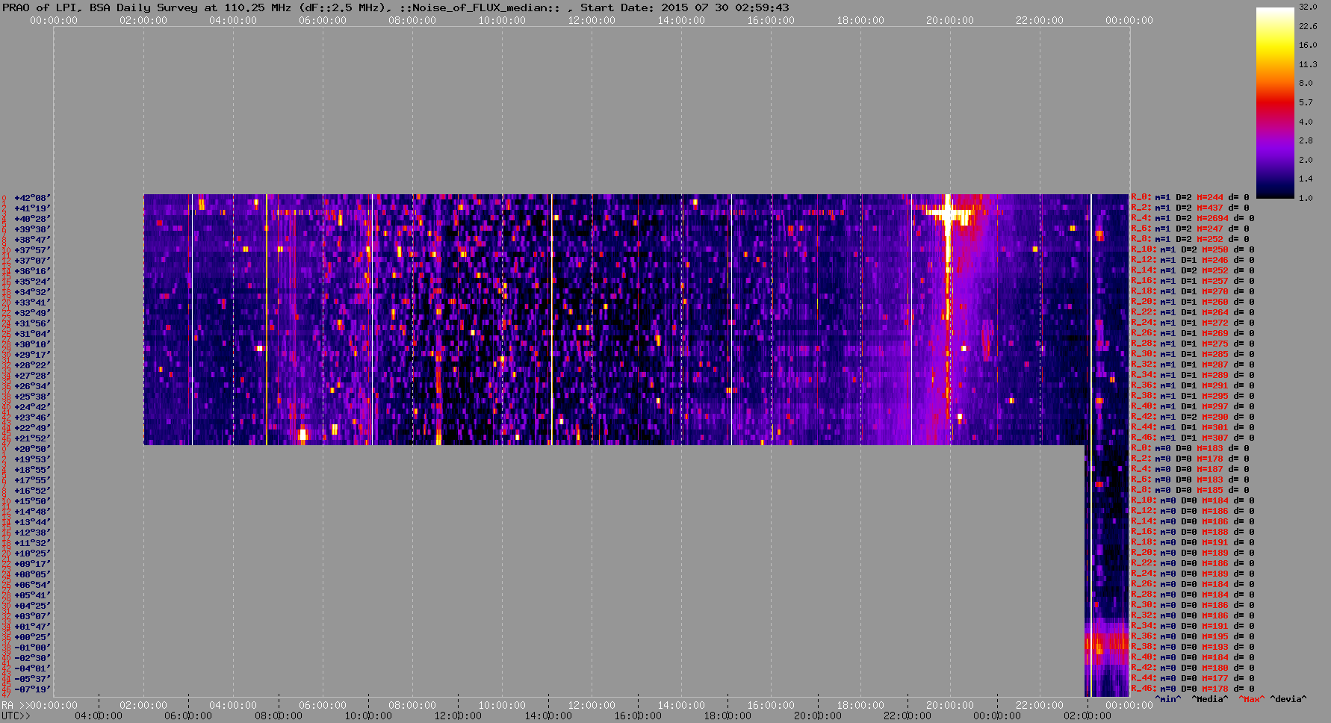The image size is (1331, 723).
Task: Click 04:00:00 on the bottom UTC axis
Action: (x=99, y=716)
